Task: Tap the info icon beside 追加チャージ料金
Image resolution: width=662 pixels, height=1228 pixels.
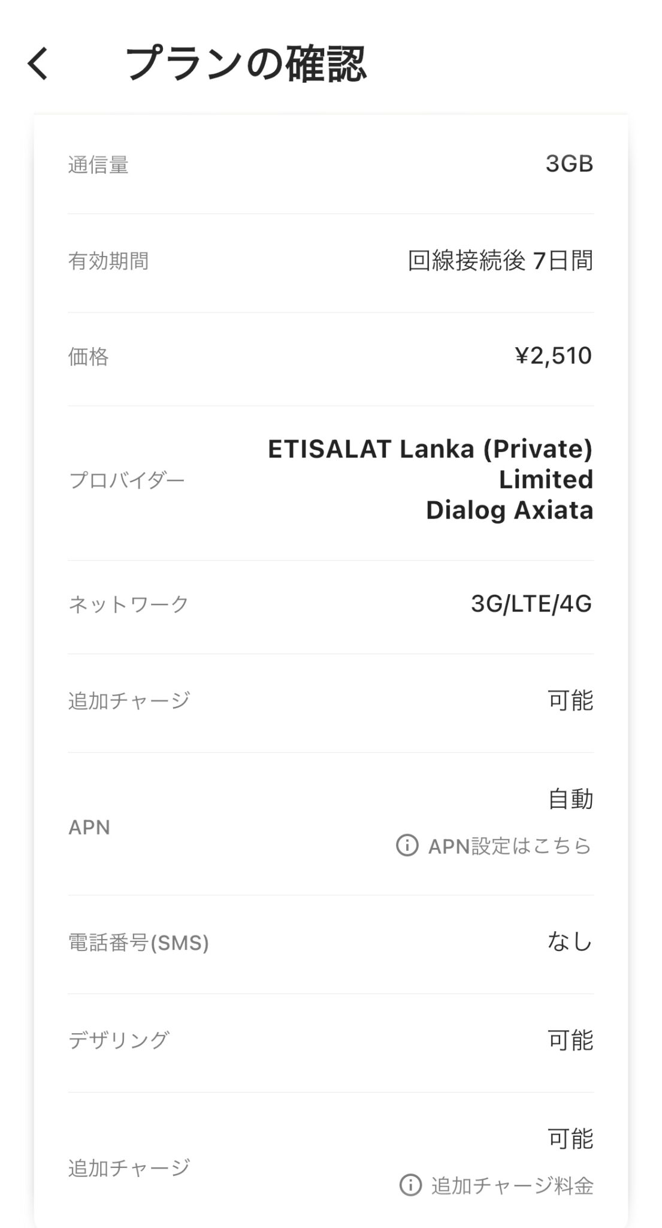Action: (410, 1185)
